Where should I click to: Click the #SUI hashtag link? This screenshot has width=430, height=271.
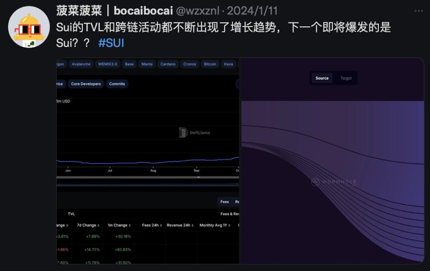click(x=111, y=43)
